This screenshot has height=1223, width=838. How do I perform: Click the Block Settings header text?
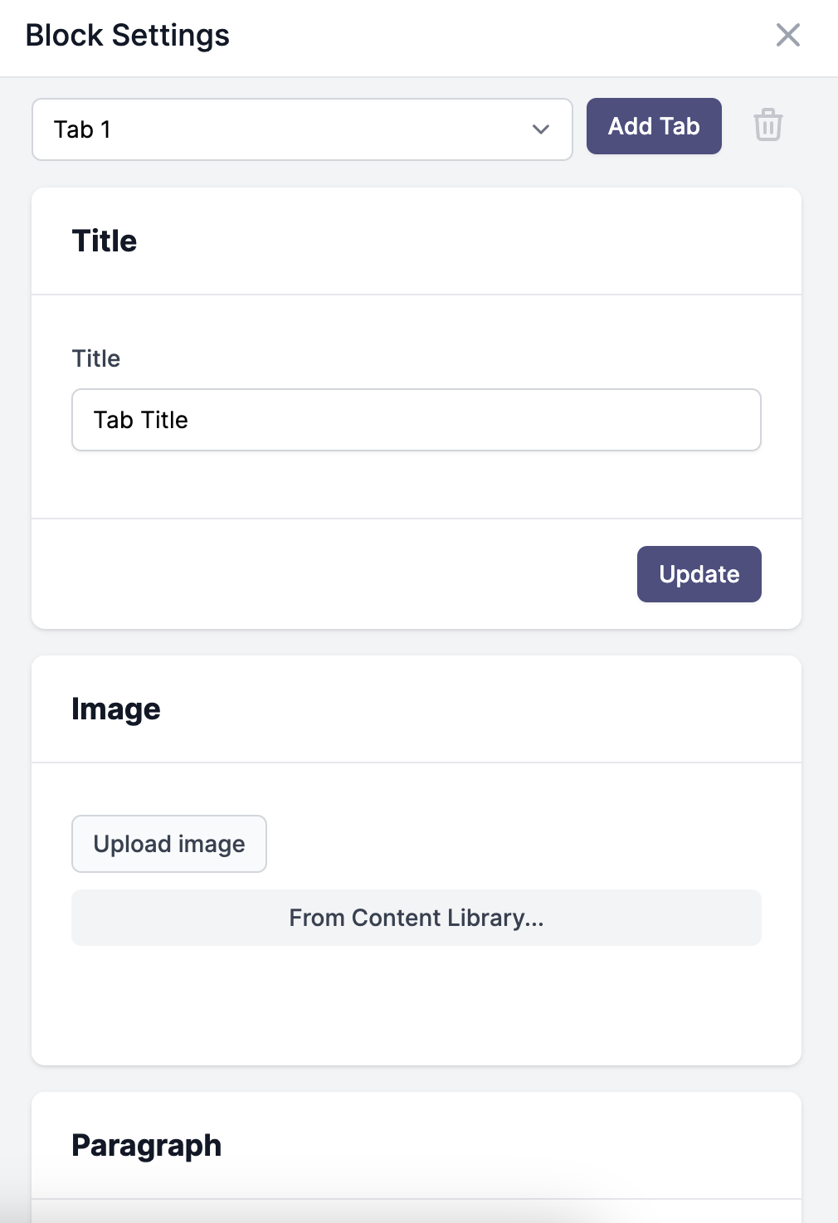click(128, 36)
